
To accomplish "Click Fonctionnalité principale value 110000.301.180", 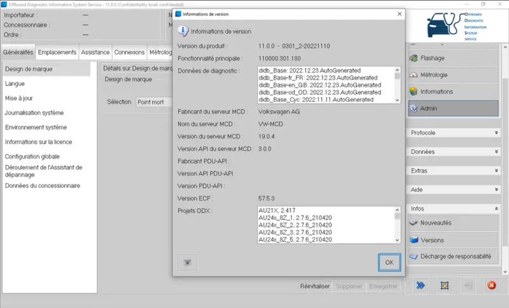I will 280,59.
